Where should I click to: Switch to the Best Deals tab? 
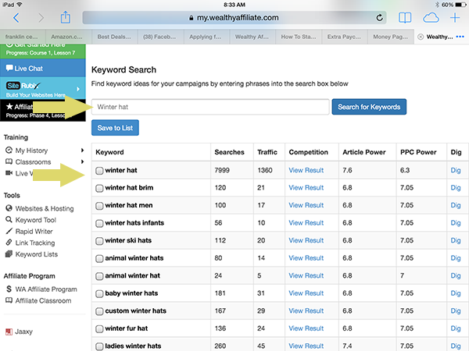click(115, 37)
